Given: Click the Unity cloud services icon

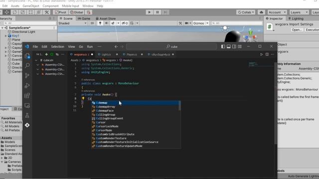Looking at the screenshot, I should click(261, 12).
